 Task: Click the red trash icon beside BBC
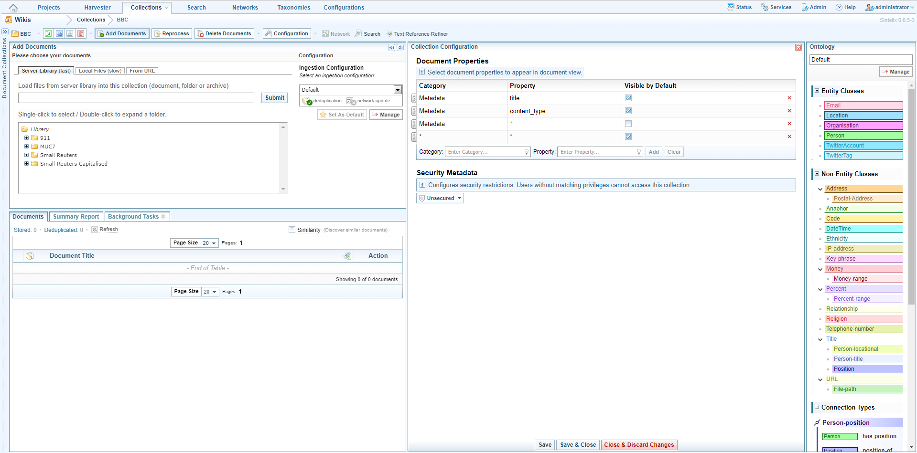point(81,33)
